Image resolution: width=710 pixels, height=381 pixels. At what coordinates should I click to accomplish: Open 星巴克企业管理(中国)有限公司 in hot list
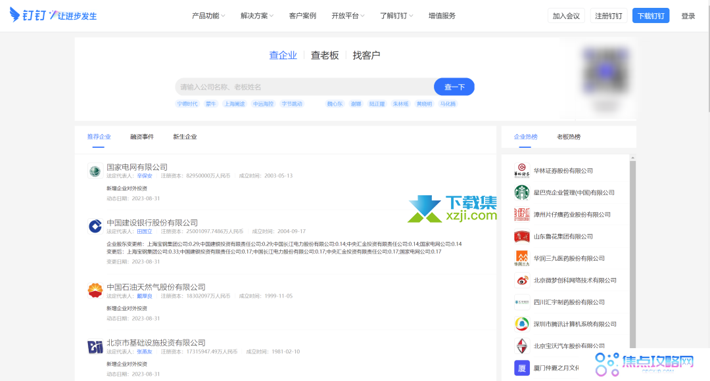pyautogui.click(x=574, y=192)
